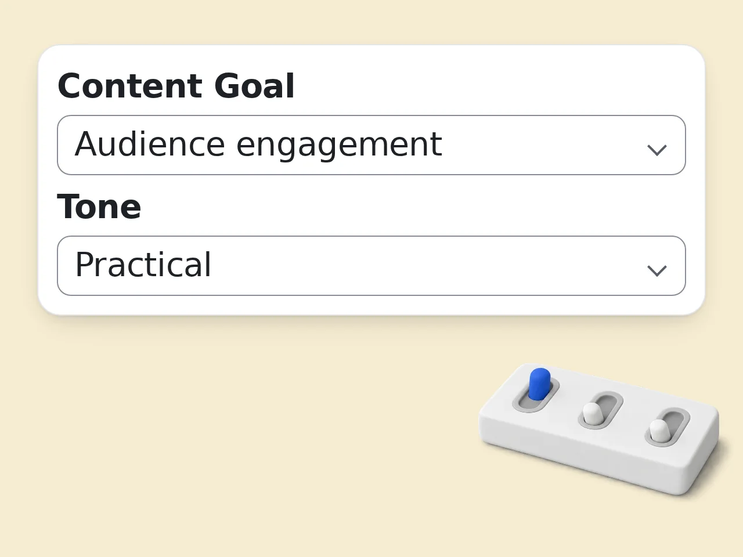This screenshot has height=557, width=743.
Task: Click the right toggle's white knob
Action: coord(658,431)
